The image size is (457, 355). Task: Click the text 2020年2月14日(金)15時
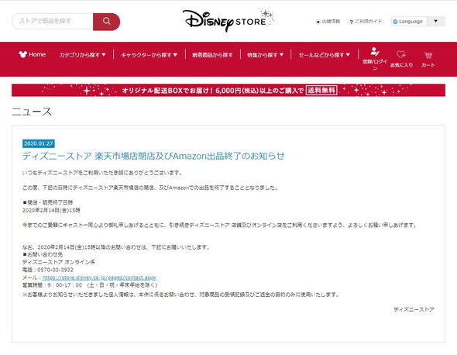point(51,210)
